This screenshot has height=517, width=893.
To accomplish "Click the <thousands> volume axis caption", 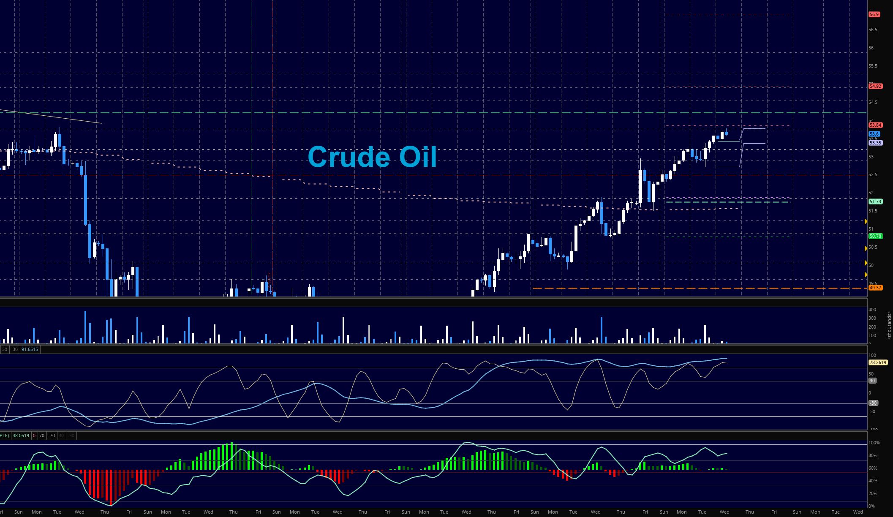I will coord(889,325).
